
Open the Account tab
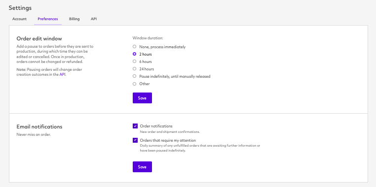[19, 19]
